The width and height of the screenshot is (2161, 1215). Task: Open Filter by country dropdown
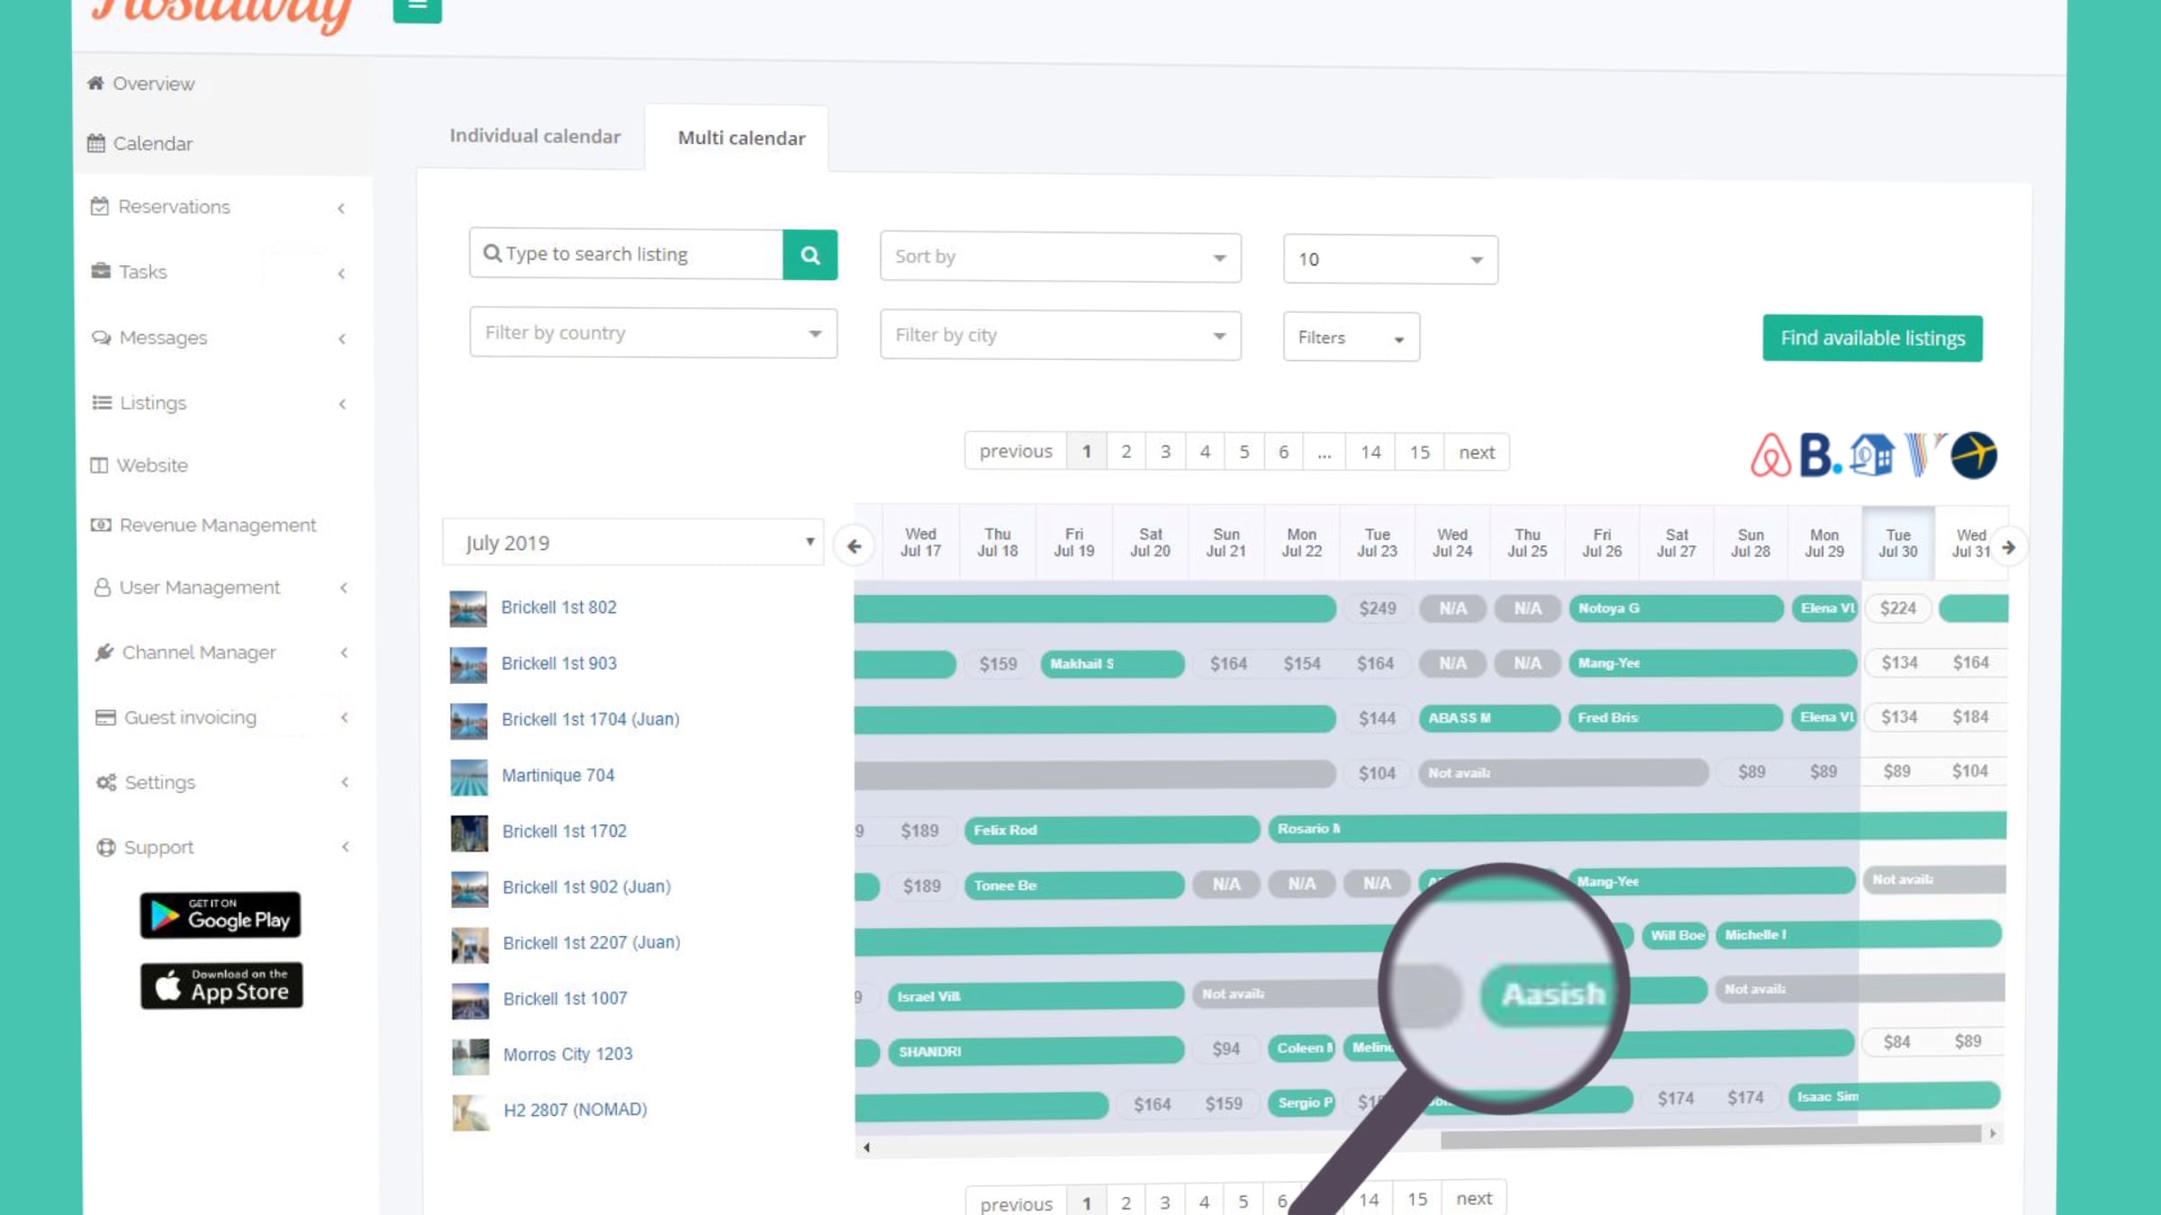pyautogui.click(x=653, y=333)
